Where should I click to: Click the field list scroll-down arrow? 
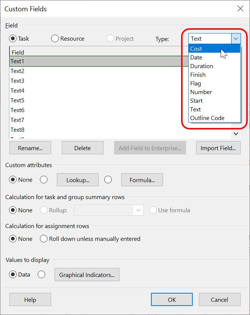click(236, 134)
